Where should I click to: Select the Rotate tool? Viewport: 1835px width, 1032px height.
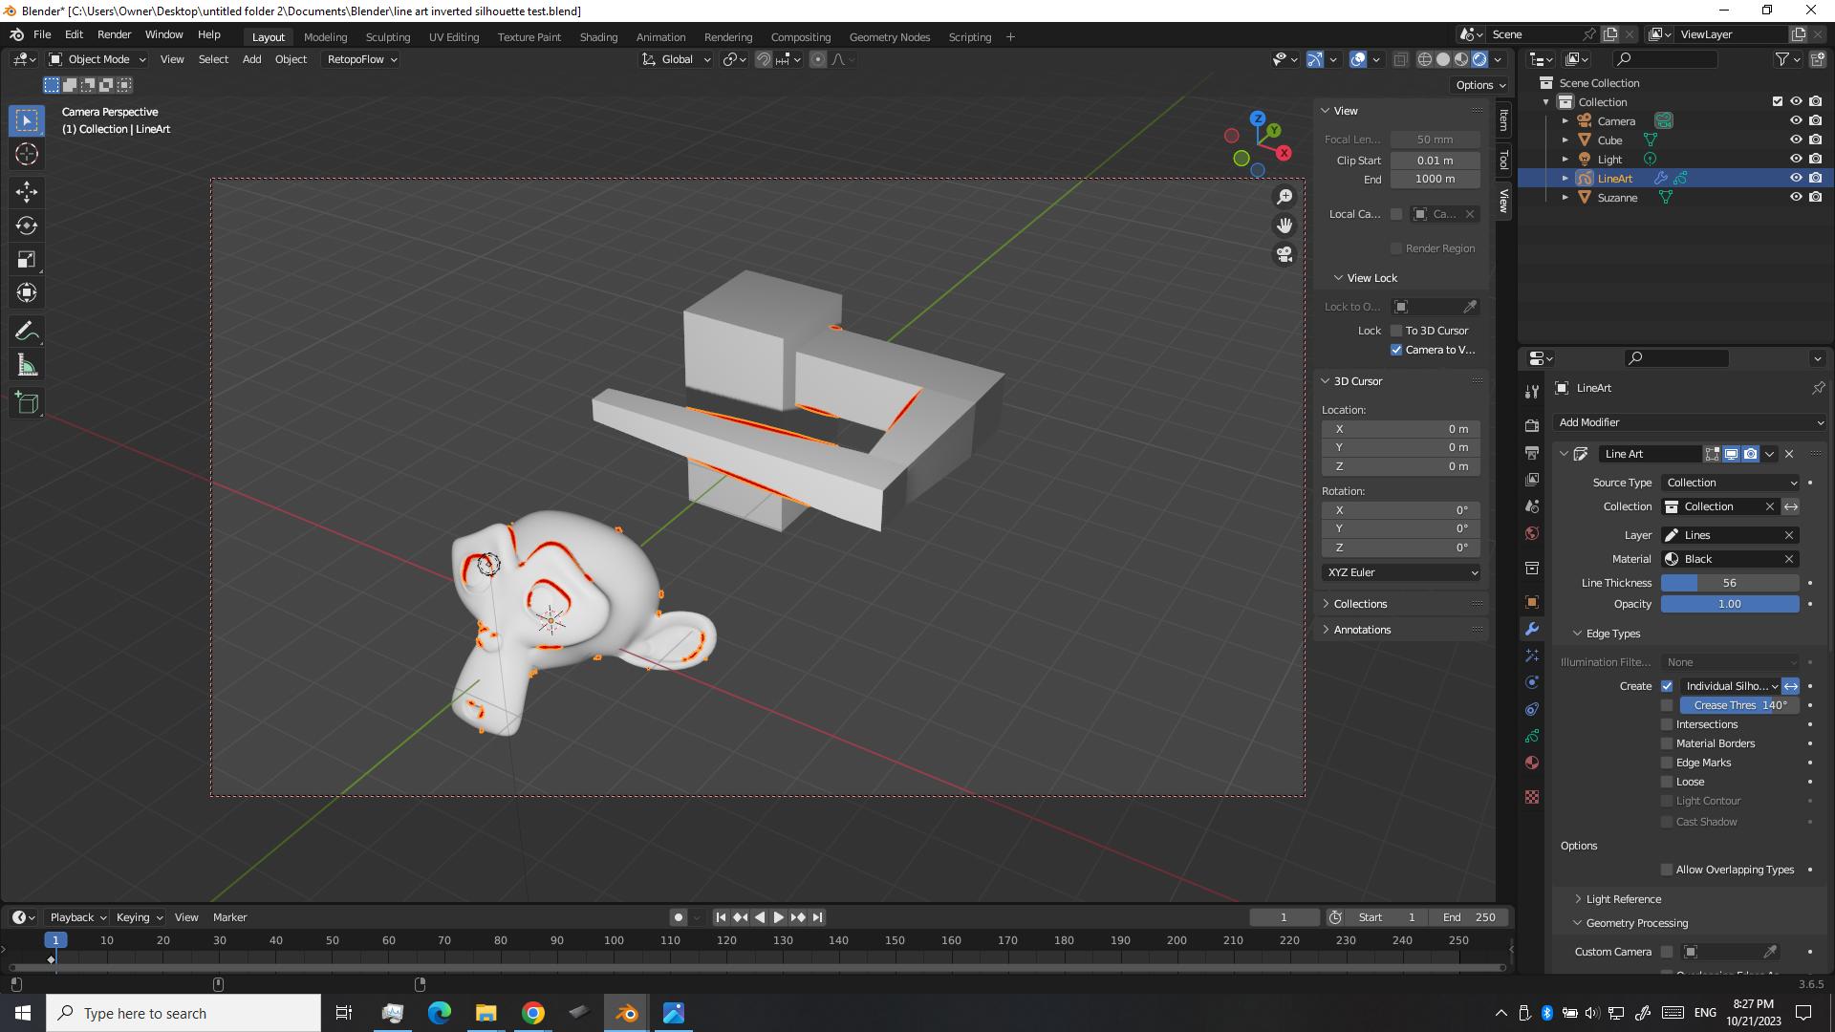(27, 226)
